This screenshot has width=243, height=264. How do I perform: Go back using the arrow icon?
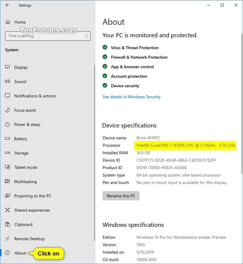[x=7, y=5]
